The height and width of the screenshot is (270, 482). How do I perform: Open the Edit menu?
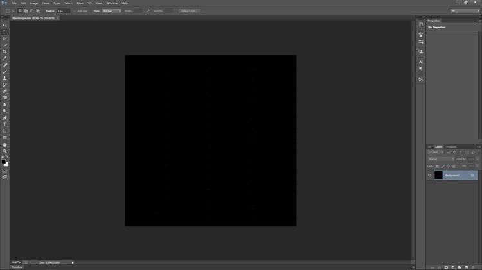[23, 3]
